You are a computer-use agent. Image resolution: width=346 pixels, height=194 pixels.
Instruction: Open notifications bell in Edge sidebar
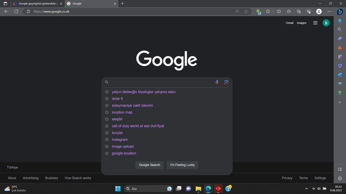click(340, 20)
